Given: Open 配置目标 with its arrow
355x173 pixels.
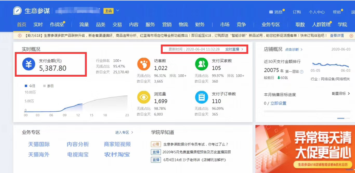Looking at the screenshot, I should point(341,93).
